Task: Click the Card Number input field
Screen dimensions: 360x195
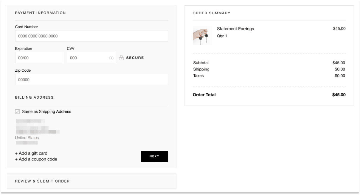Action: tap(91, 35)
